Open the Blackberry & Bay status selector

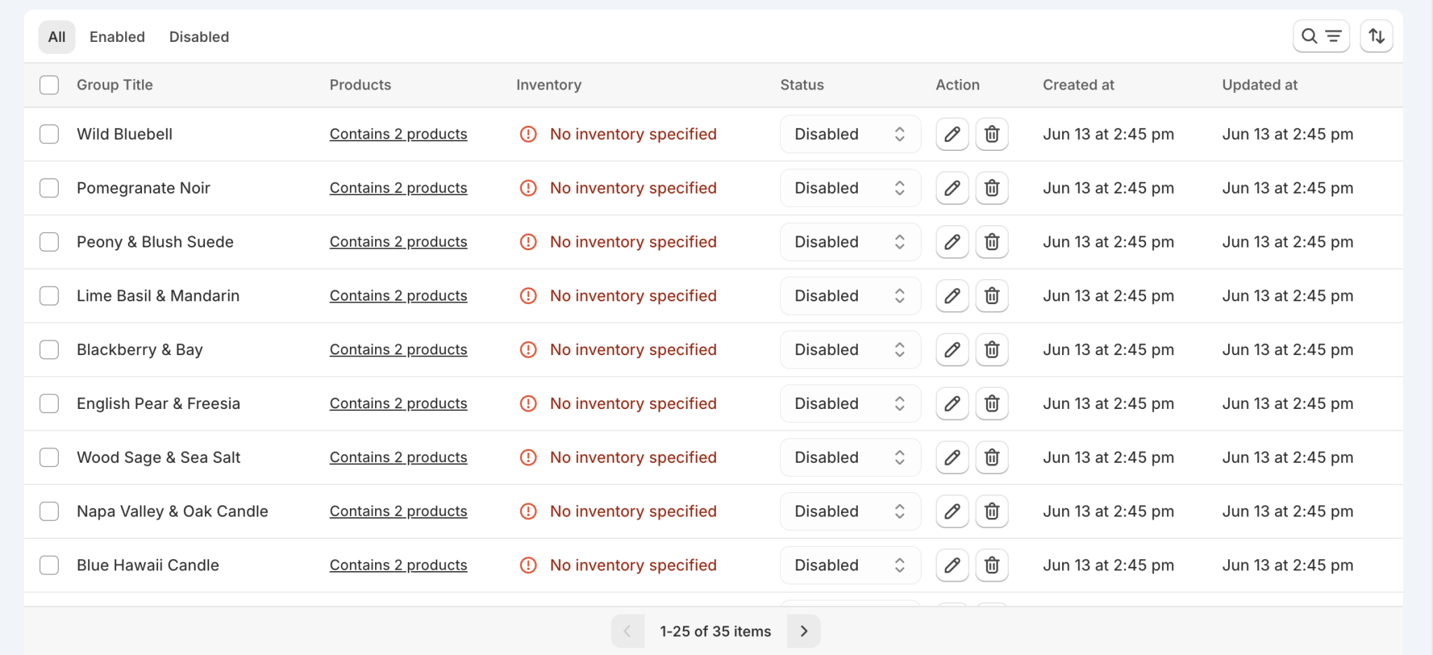coord(849,350)
